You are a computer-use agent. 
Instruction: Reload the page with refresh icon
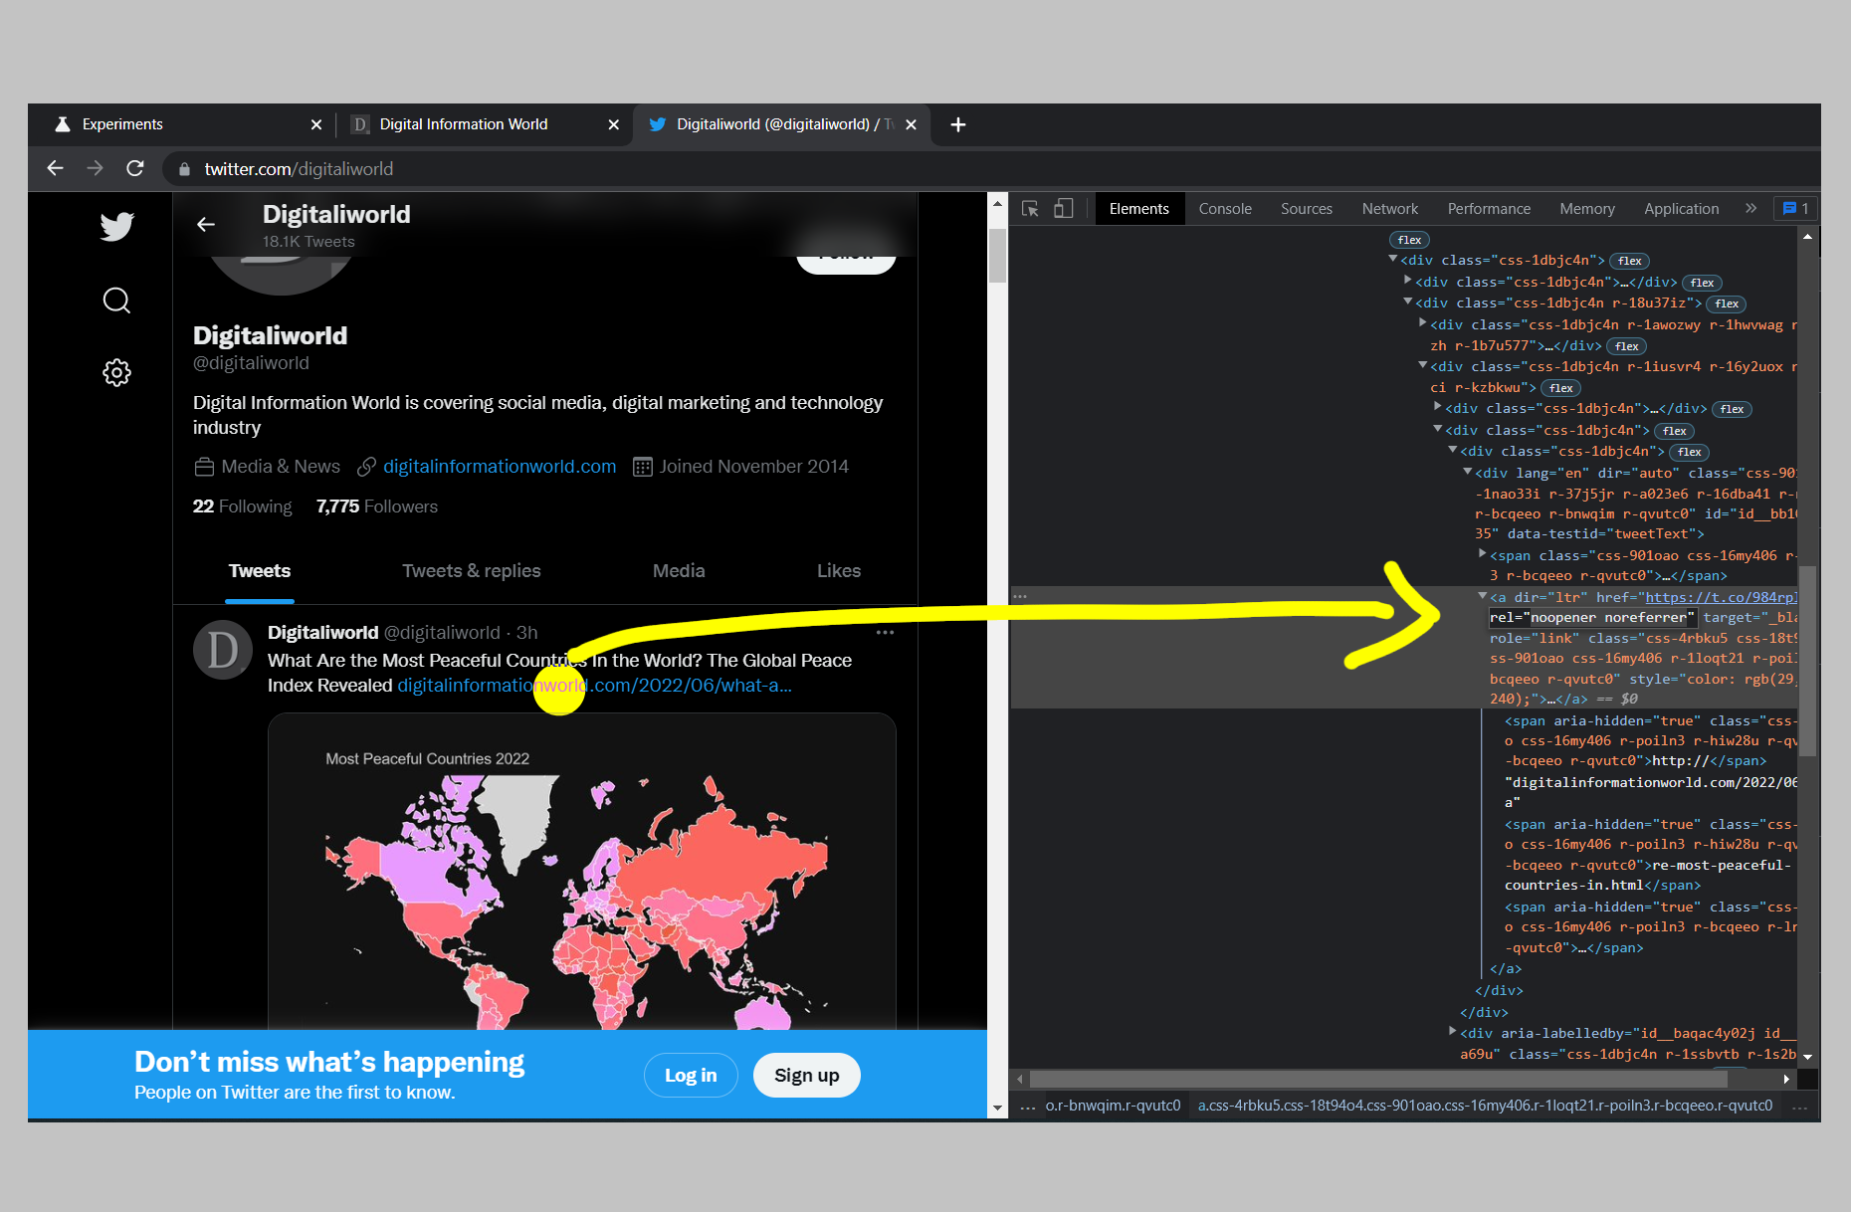[x=135, y=168]
